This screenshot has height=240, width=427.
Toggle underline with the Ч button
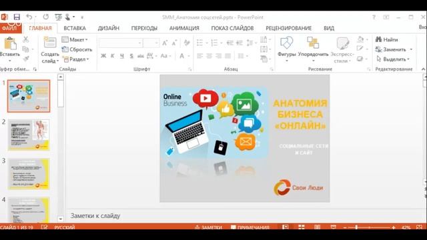click(x=122, y=56)
